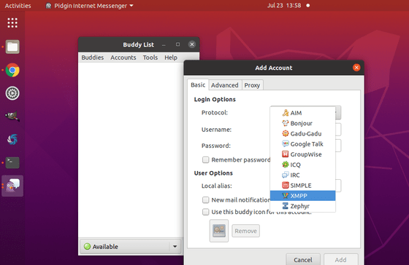Maximize the Buddy List window

(178, 44)
